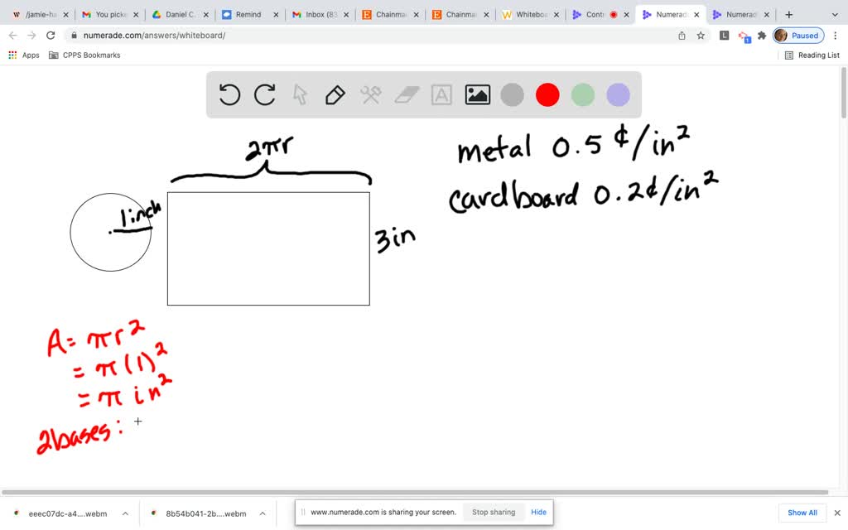Open Show All downloads
Image resolution: width=848 pixels, height=530 pixels.
(x=802, y=512)
